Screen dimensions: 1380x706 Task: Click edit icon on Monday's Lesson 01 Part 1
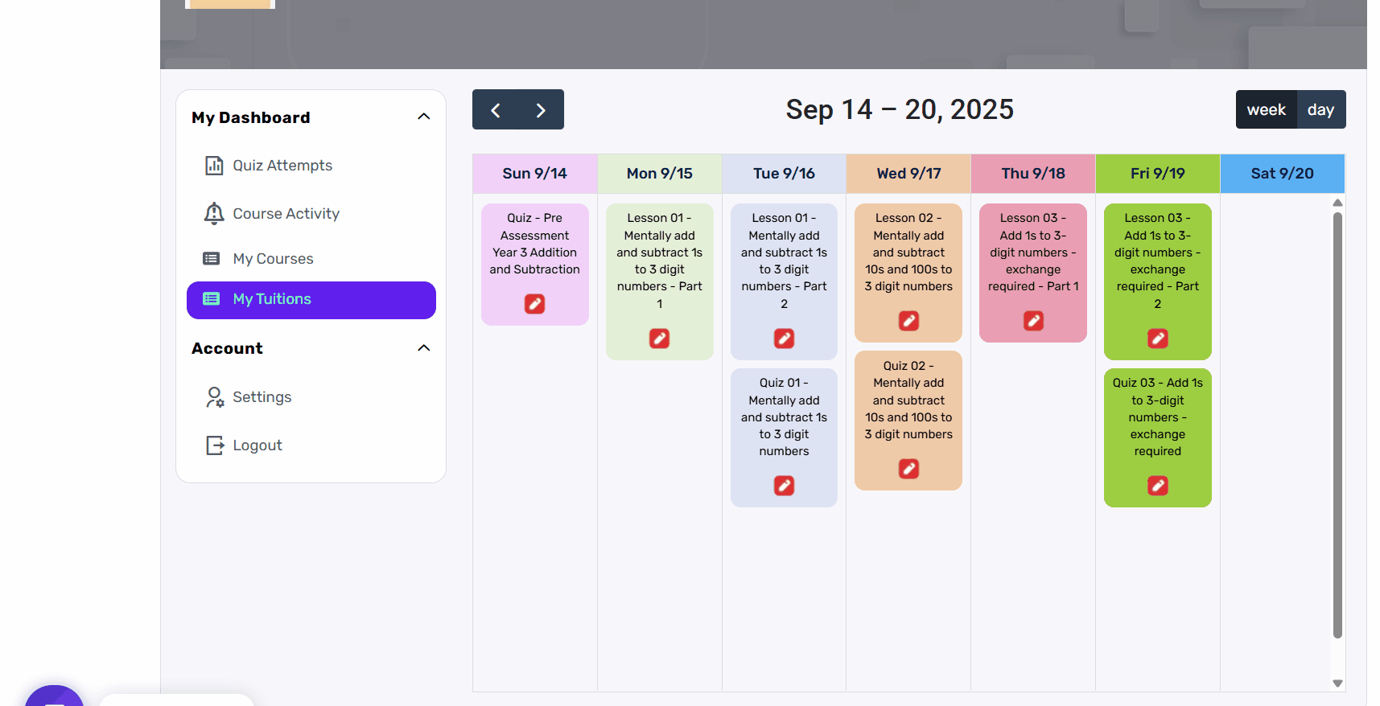click(659, 339)
